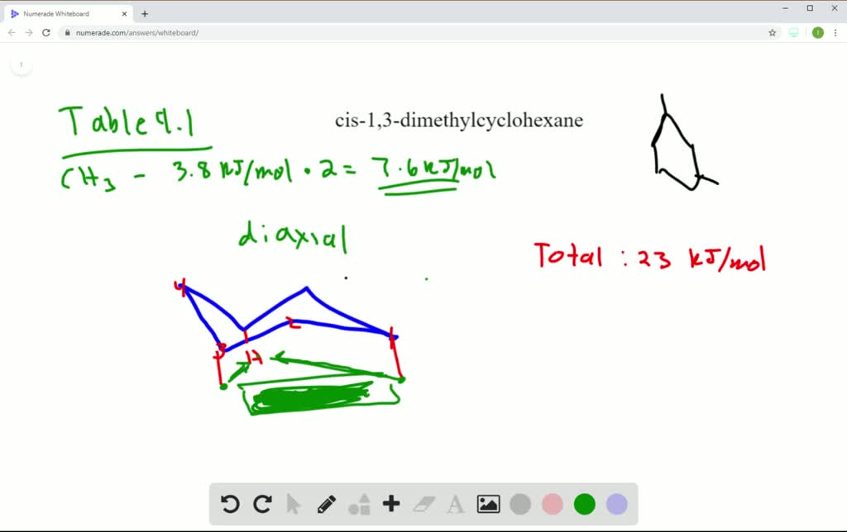Click the site security padlock icon
Image resolution: width=847 pixels, height=532 pixels.
67,32
